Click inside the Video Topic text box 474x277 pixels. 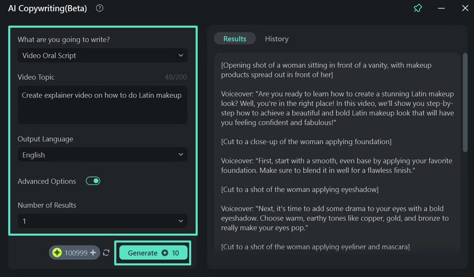102,105
